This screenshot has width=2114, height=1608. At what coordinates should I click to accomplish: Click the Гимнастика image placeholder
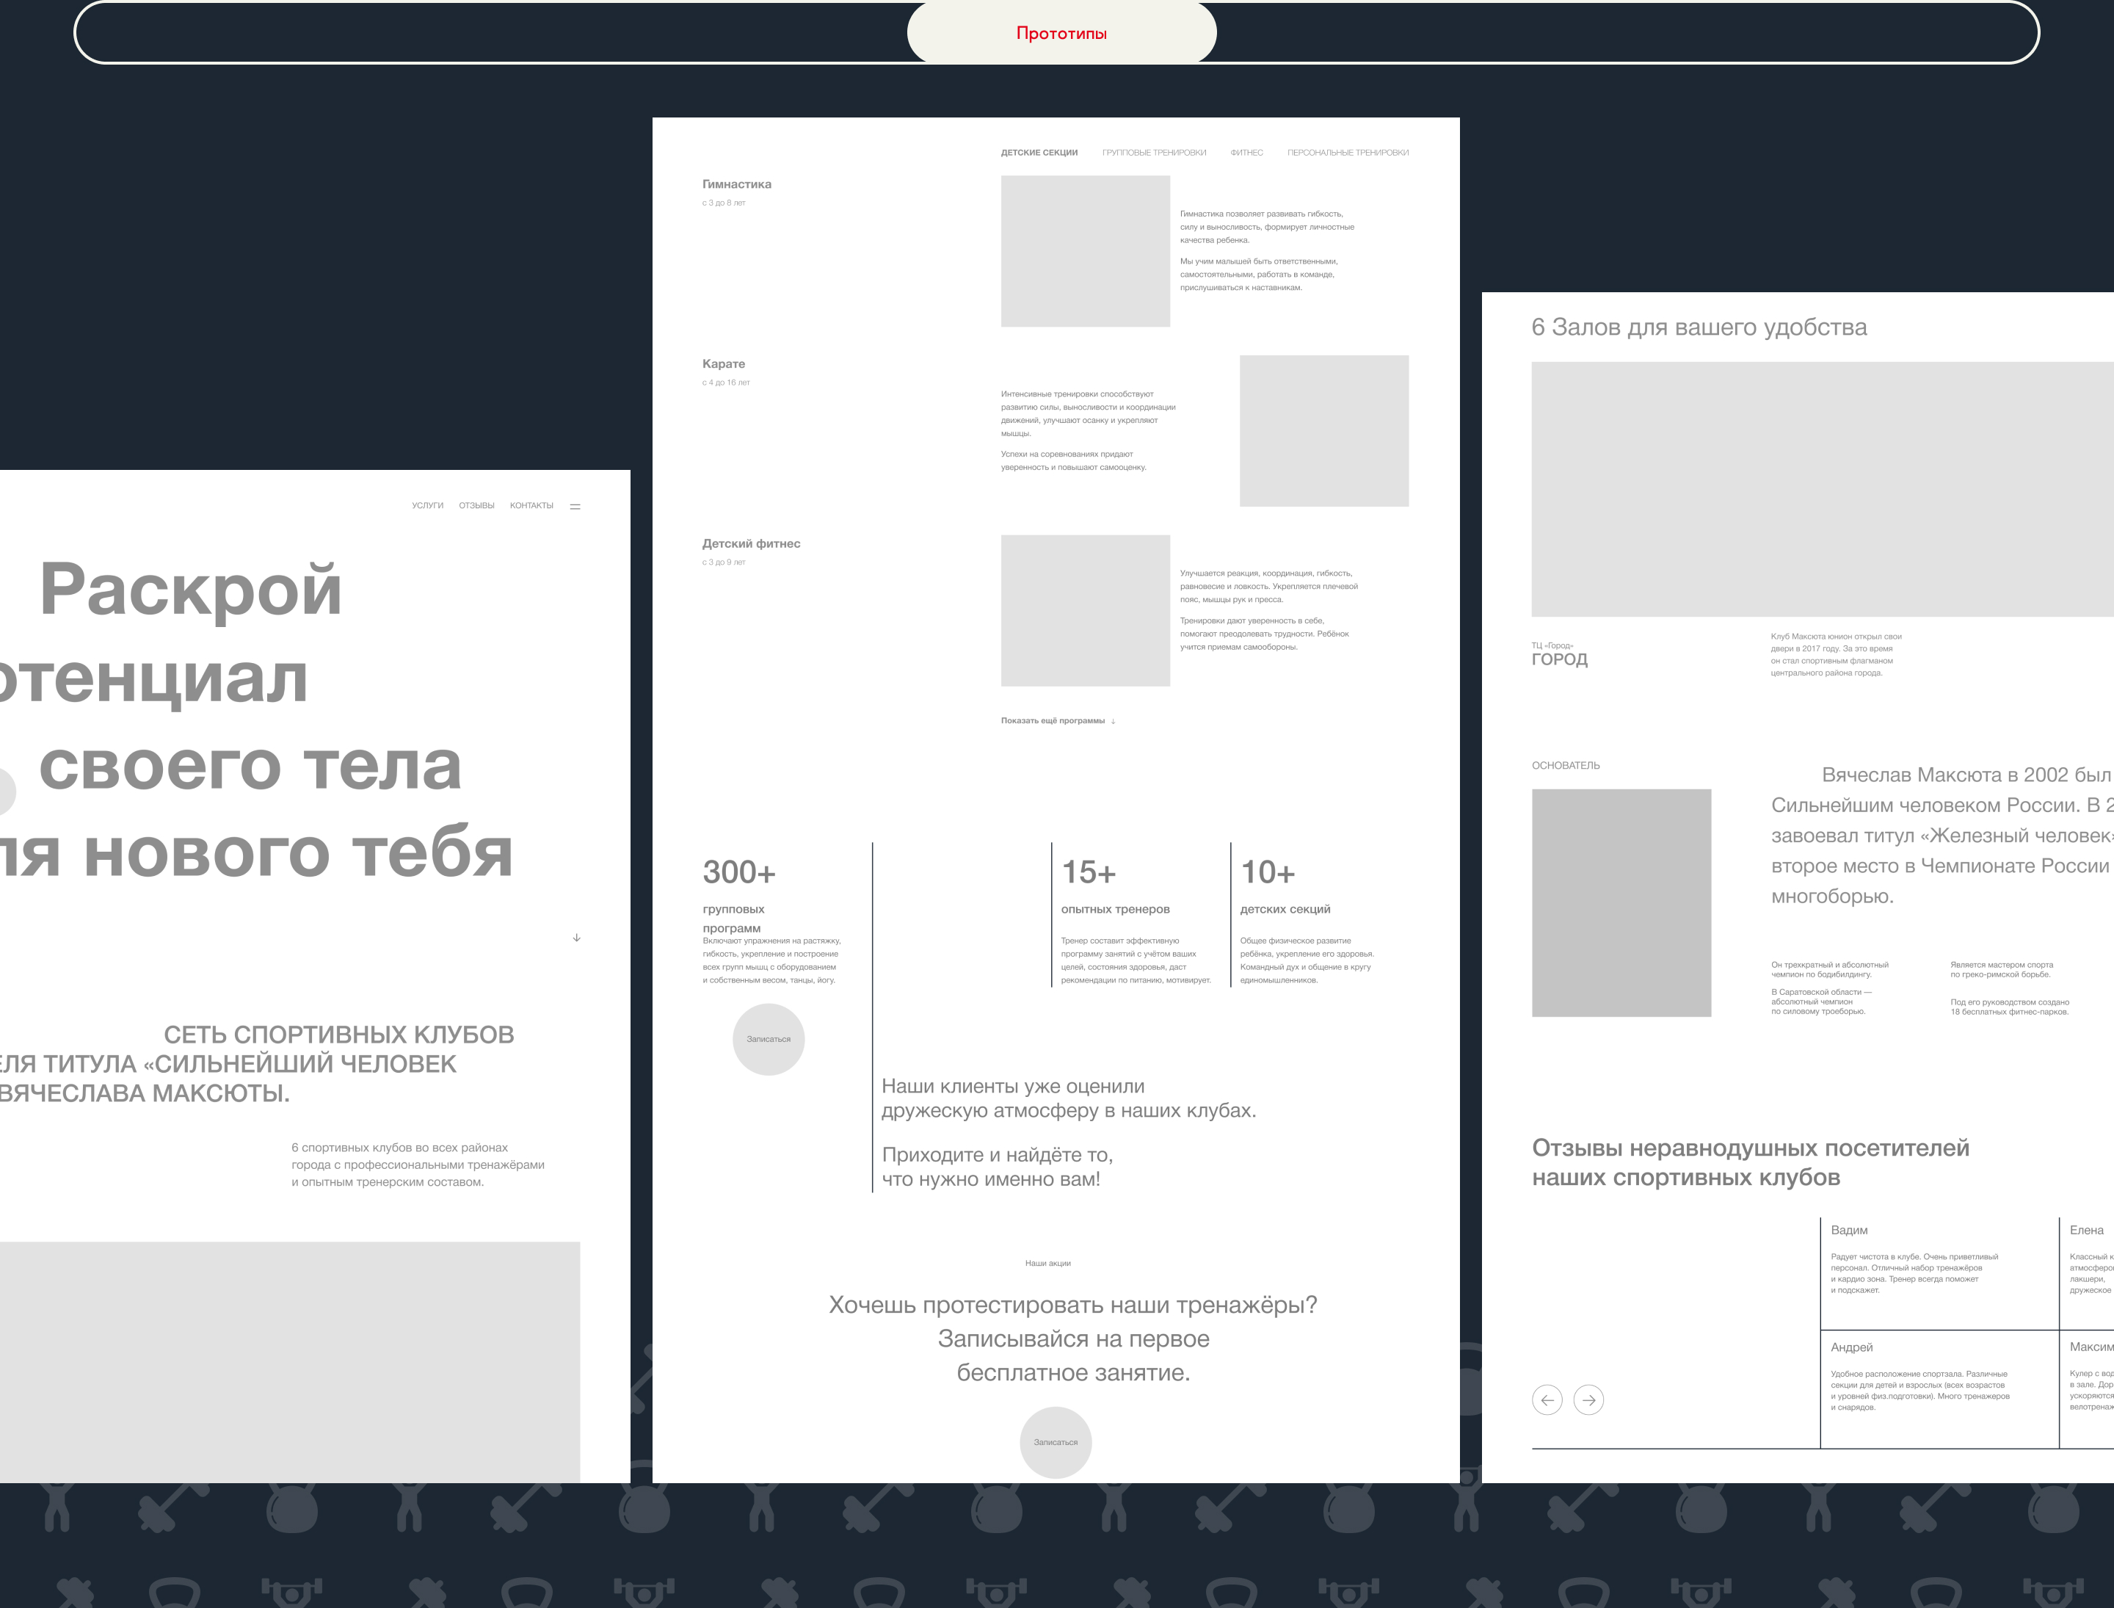pos(1085,251)
